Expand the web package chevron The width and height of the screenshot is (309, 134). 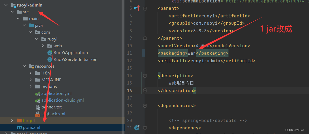click(43, 46)
